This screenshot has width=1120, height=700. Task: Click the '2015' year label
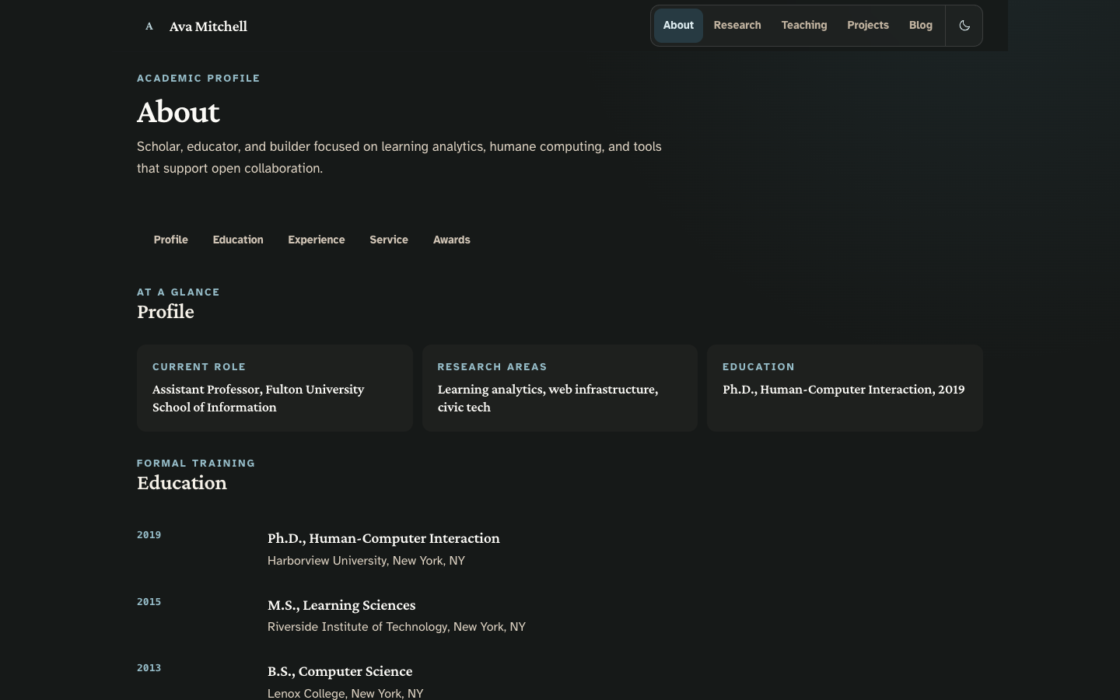tap(149, 602)
